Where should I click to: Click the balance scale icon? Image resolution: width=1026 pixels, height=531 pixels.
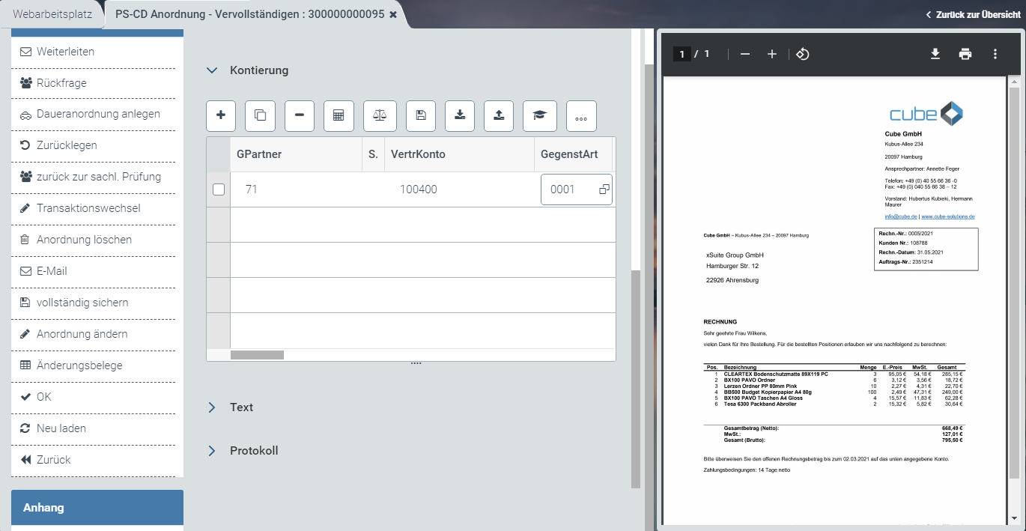click(x=380, y=115)
